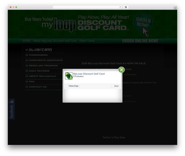Click the browser reload icon
This screenshot has width=185, height=156.
tap(120, 7)
